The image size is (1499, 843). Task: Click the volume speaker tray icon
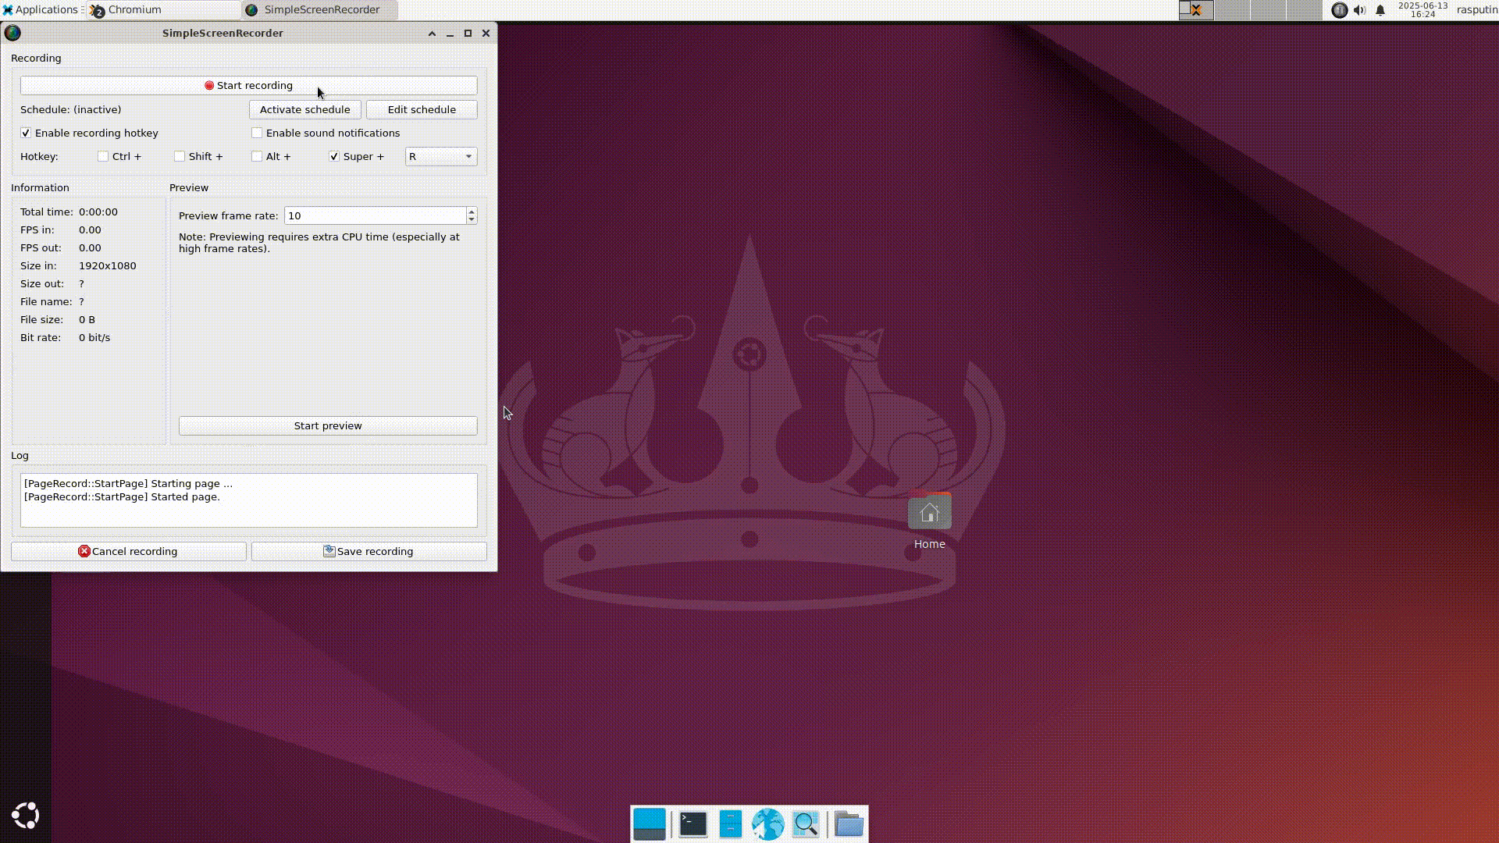(1359, 10)
